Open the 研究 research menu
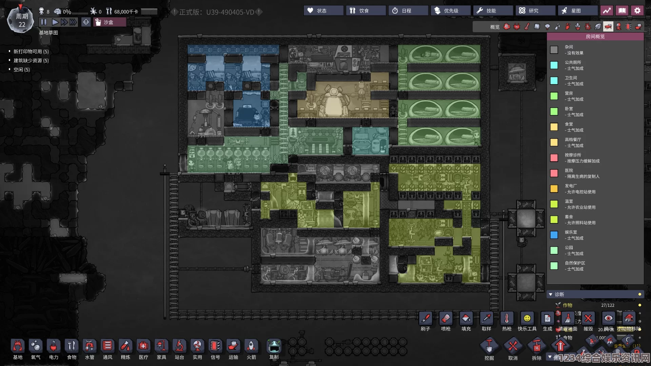 [535, 11]
